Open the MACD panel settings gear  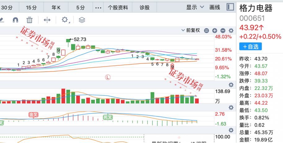point(231,108)
